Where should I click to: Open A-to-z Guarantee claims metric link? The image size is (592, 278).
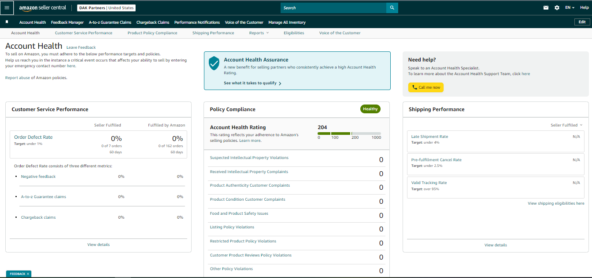44,197
